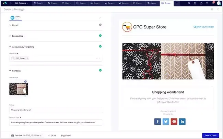Click the Twitter icon in email preview
This screenshot has width=223, height=139.
coord(166,121)
